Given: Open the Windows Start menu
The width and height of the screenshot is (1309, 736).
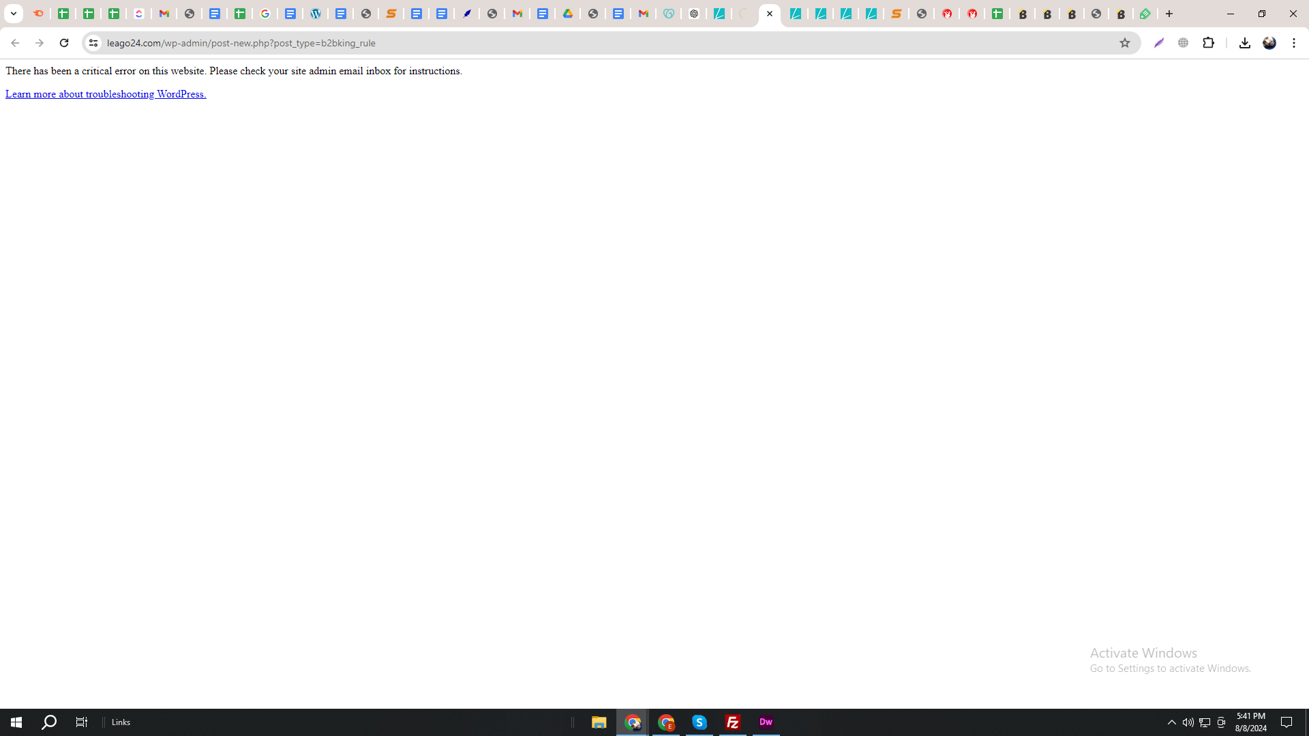Looking at the screenshot, I should [16, 722].
